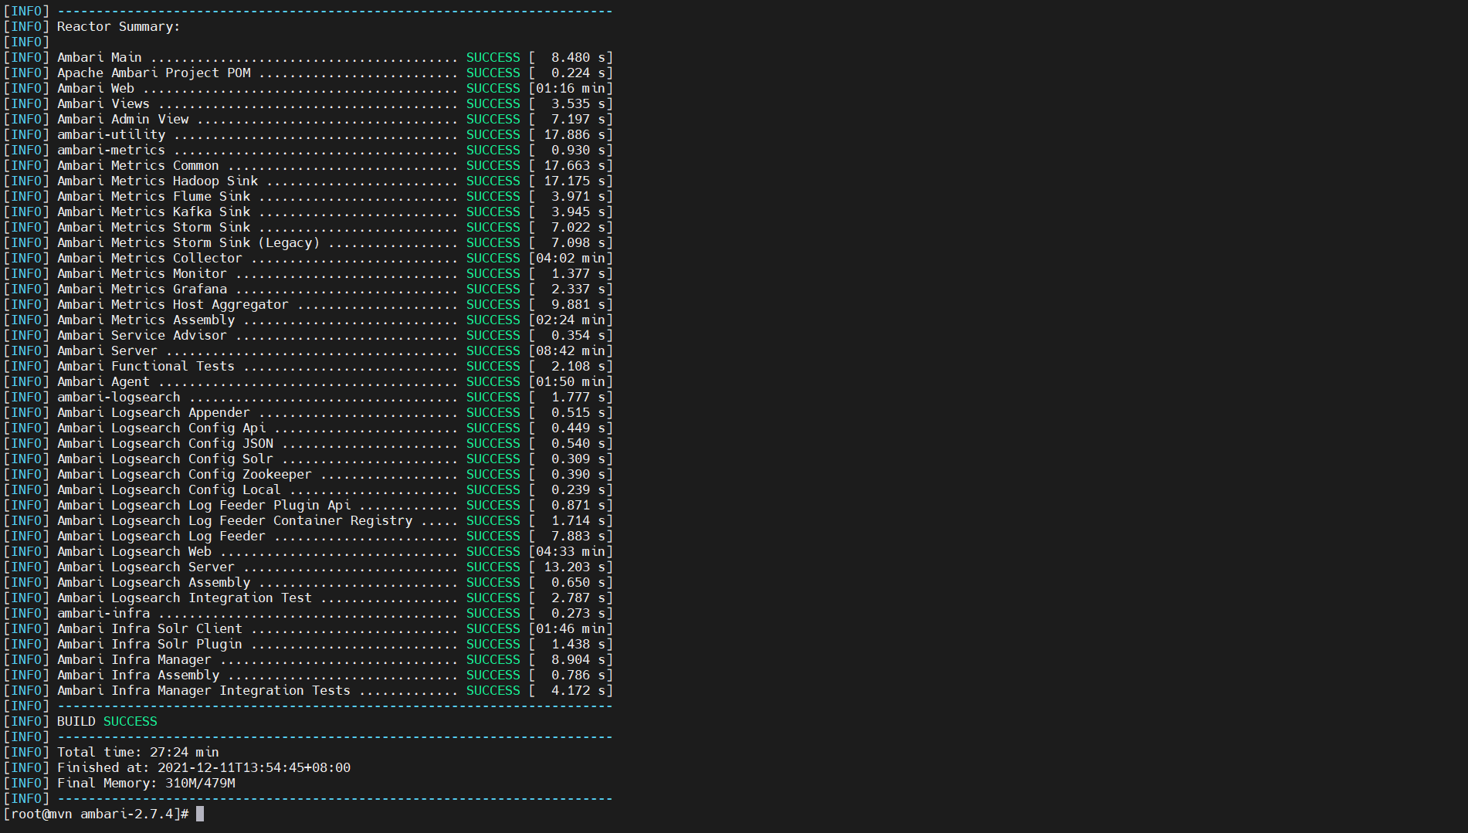The image size is (1468, 833).
Task: Click 'Ambari Infra Solr Client' text
Action: [150, 628]
